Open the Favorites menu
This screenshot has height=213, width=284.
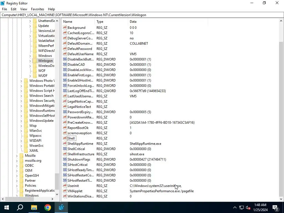(37, 9)
